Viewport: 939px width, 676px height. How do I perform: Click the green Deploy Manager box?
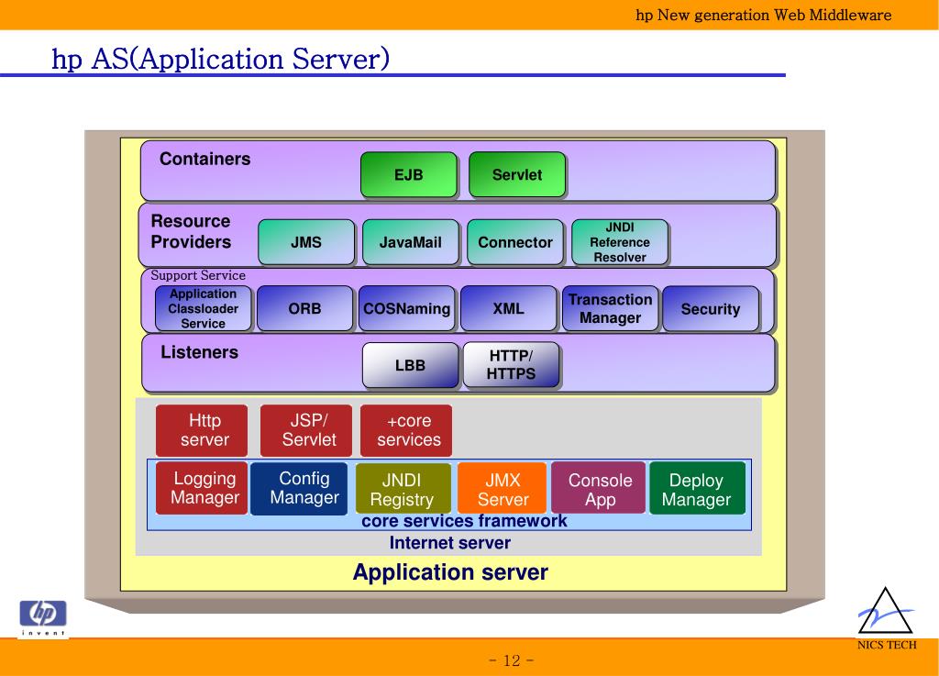[697, 488]
